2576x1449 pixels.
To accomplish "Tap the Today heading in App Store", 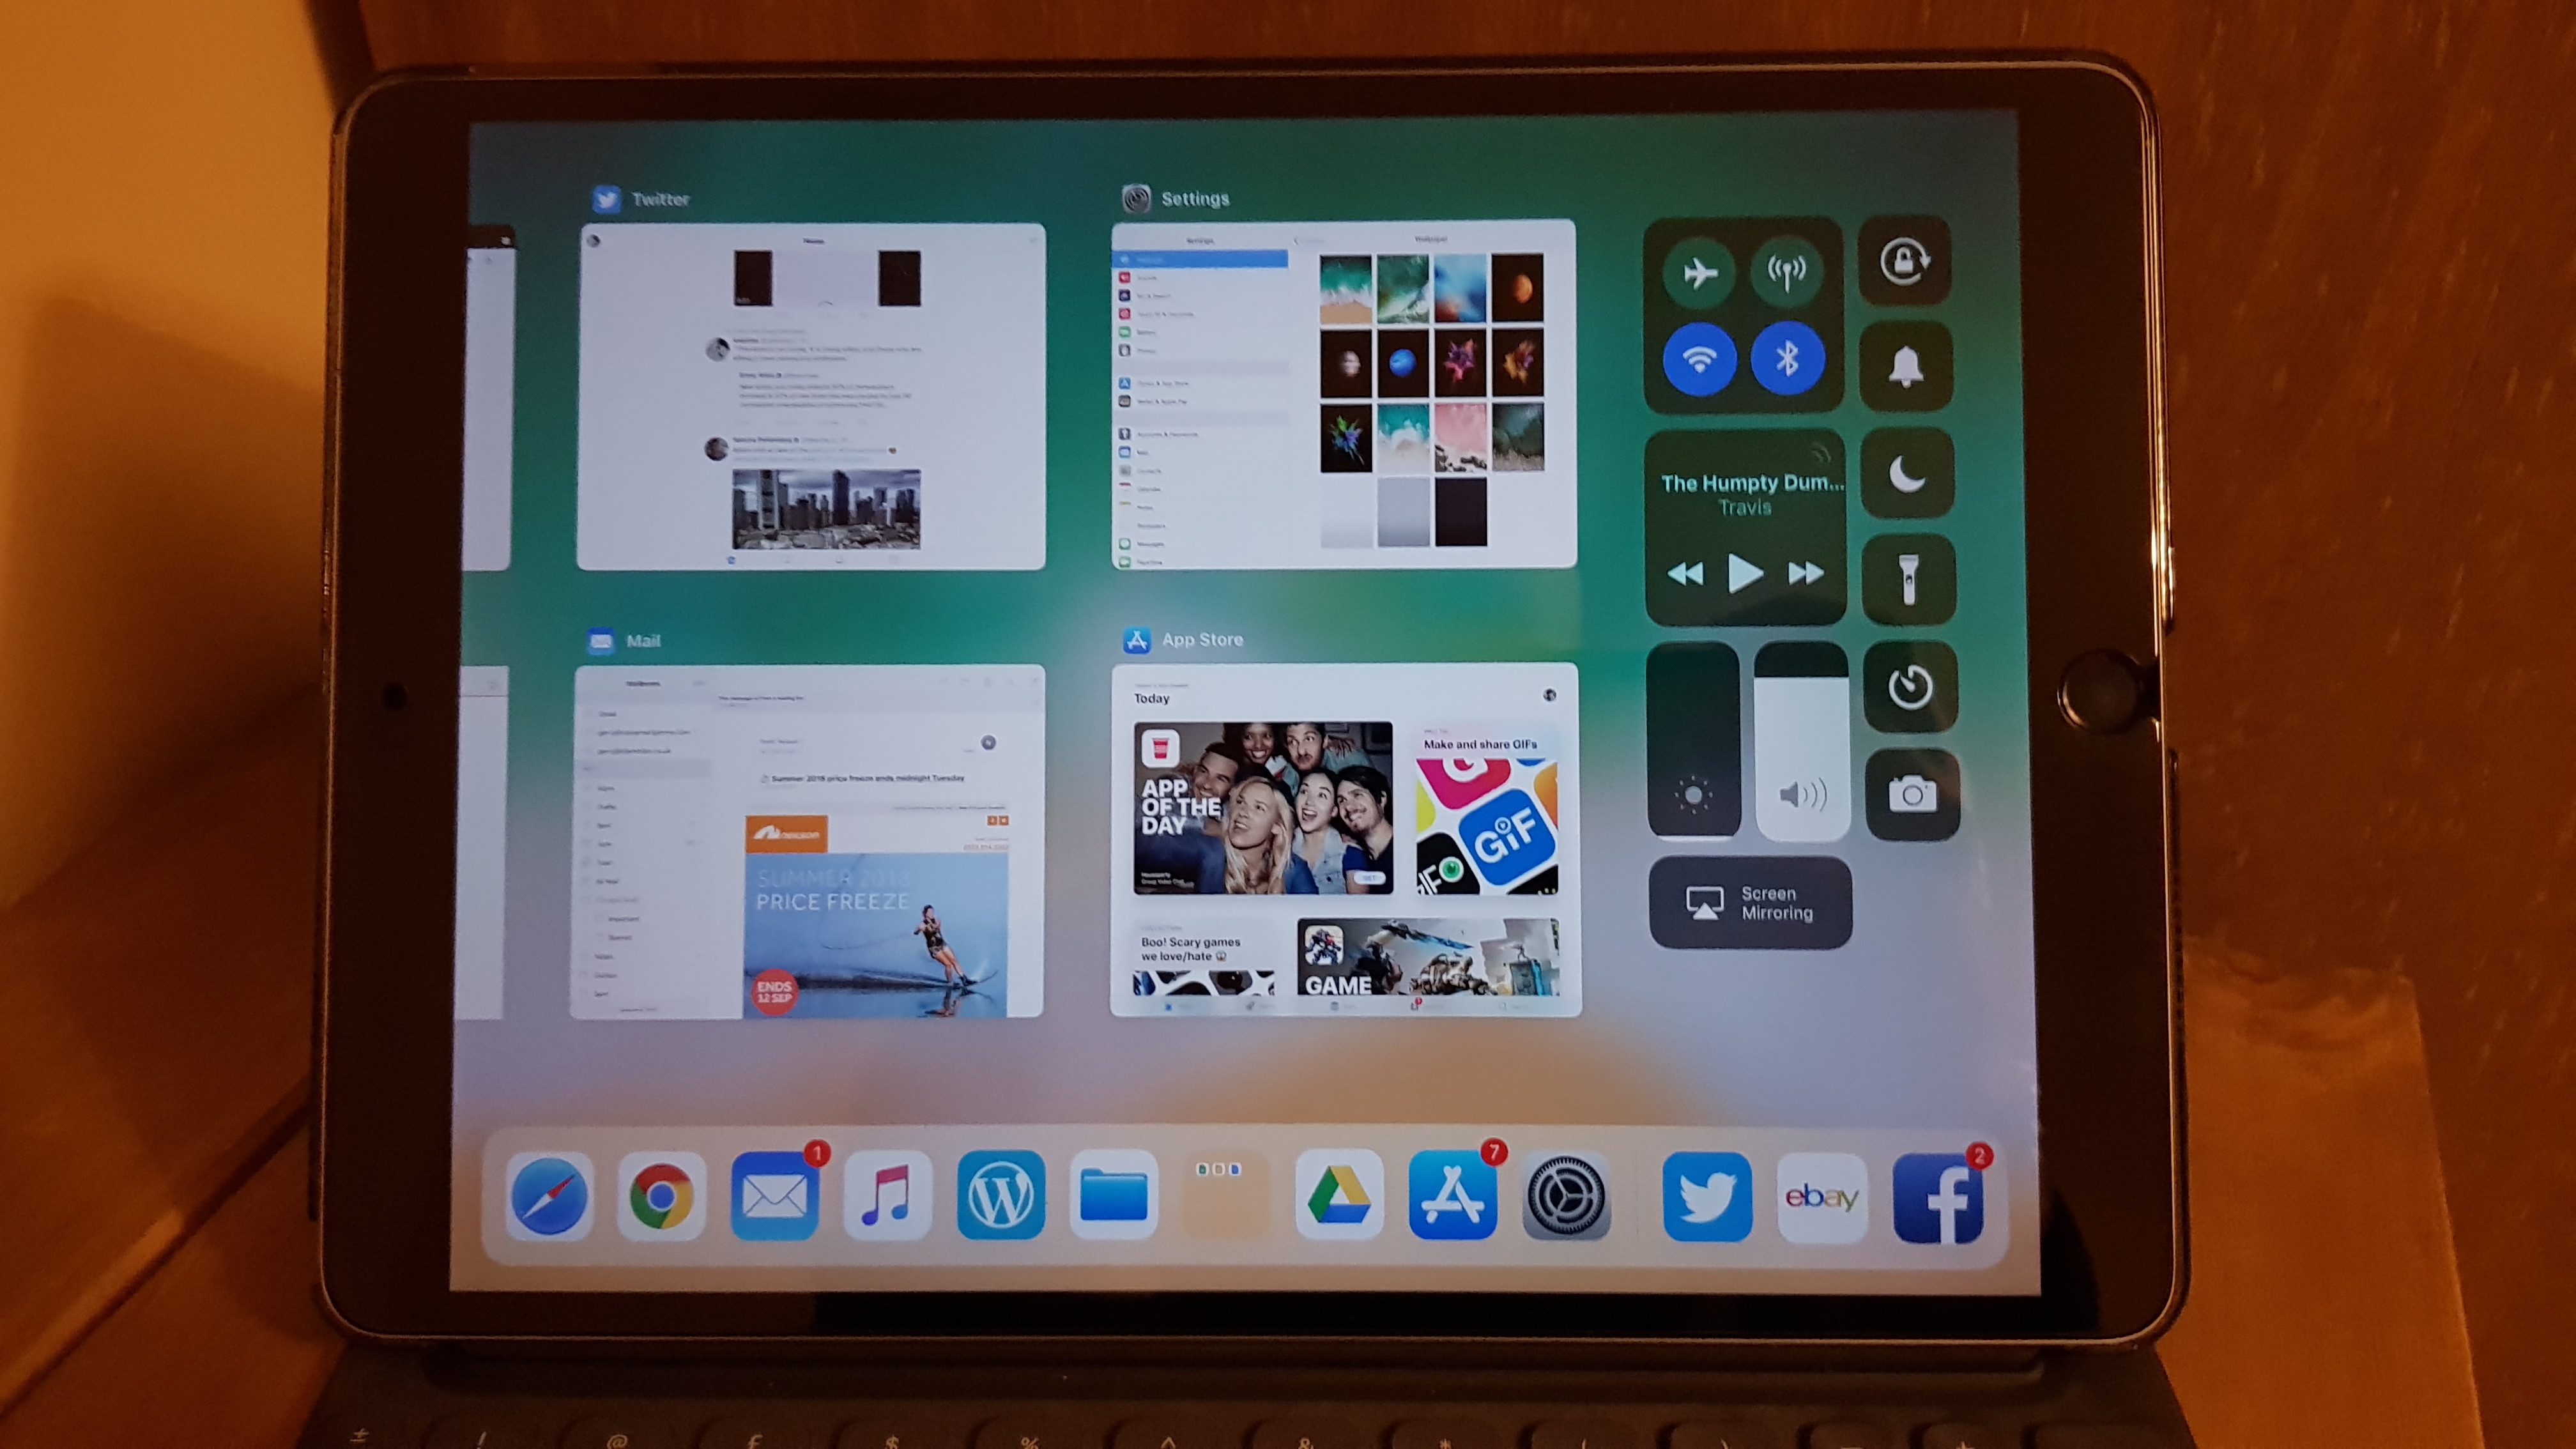I will pos(1152,698).
